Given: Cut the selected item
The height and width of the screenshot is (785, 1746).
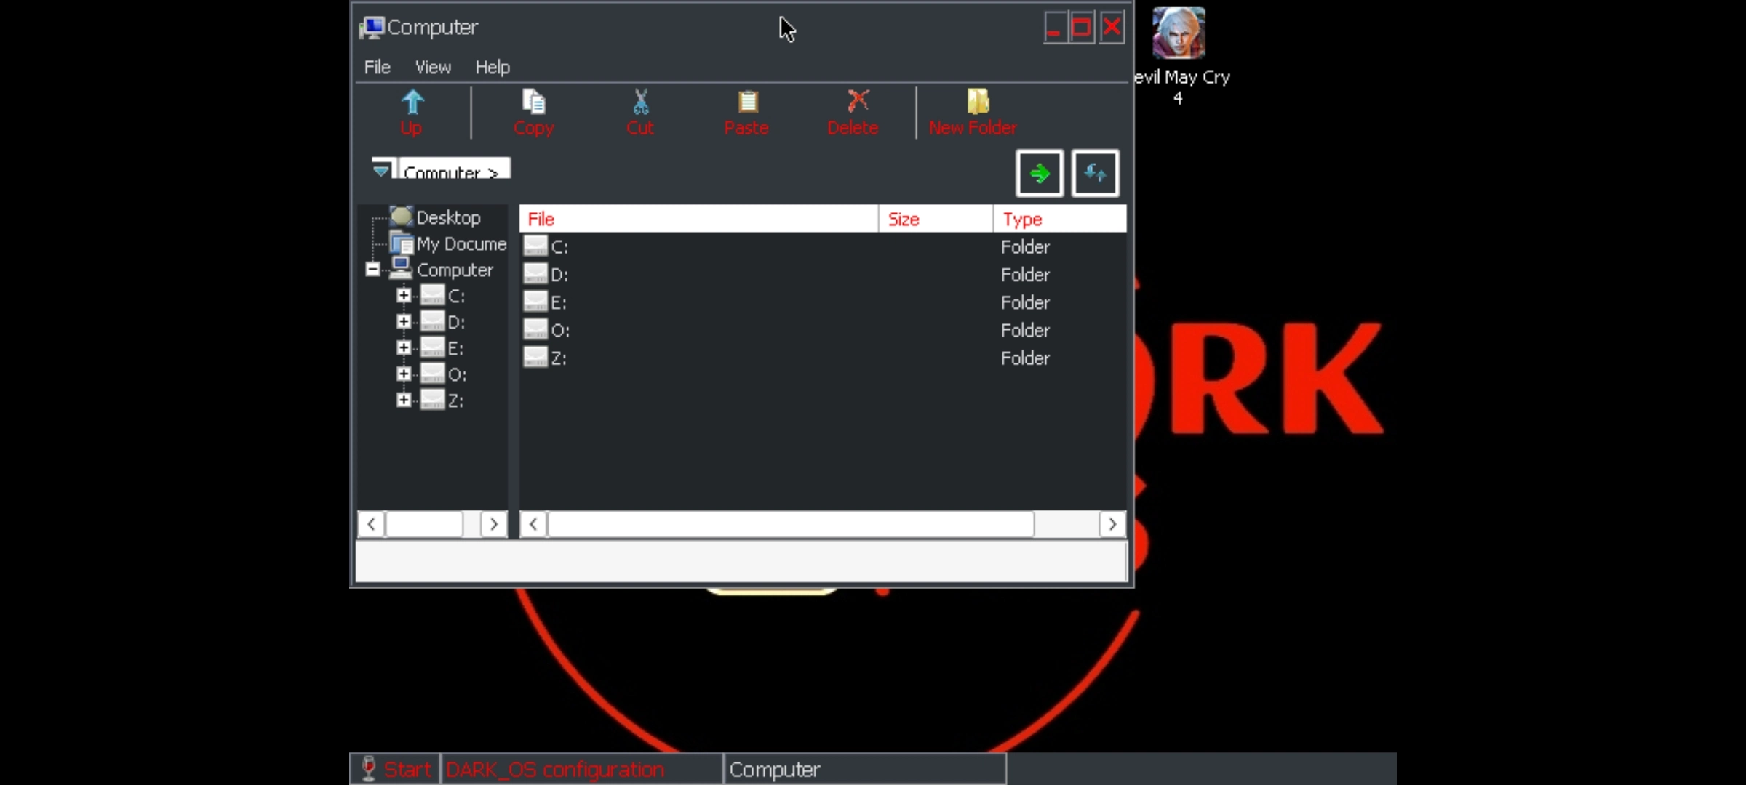Looking at the screenshot, I should tap(640, 113).
